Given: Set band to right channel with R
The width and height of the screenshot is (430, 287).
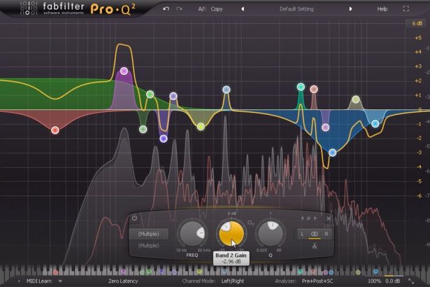Looking at the screenshot, I should coord(326,233).
